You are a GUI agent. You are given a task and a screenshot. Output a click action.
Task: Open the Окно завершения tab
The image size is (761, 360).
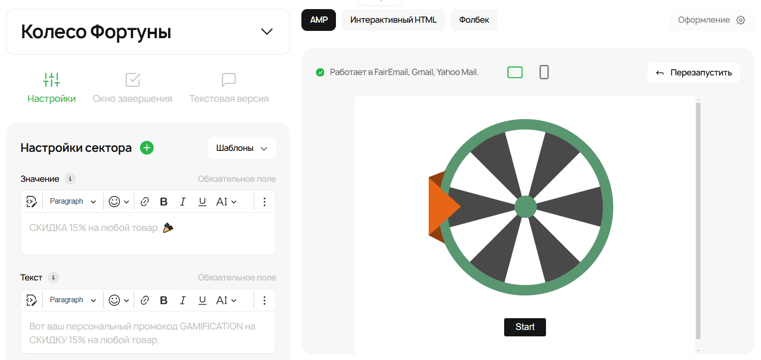pyautogui.click(x=132, y=88)
